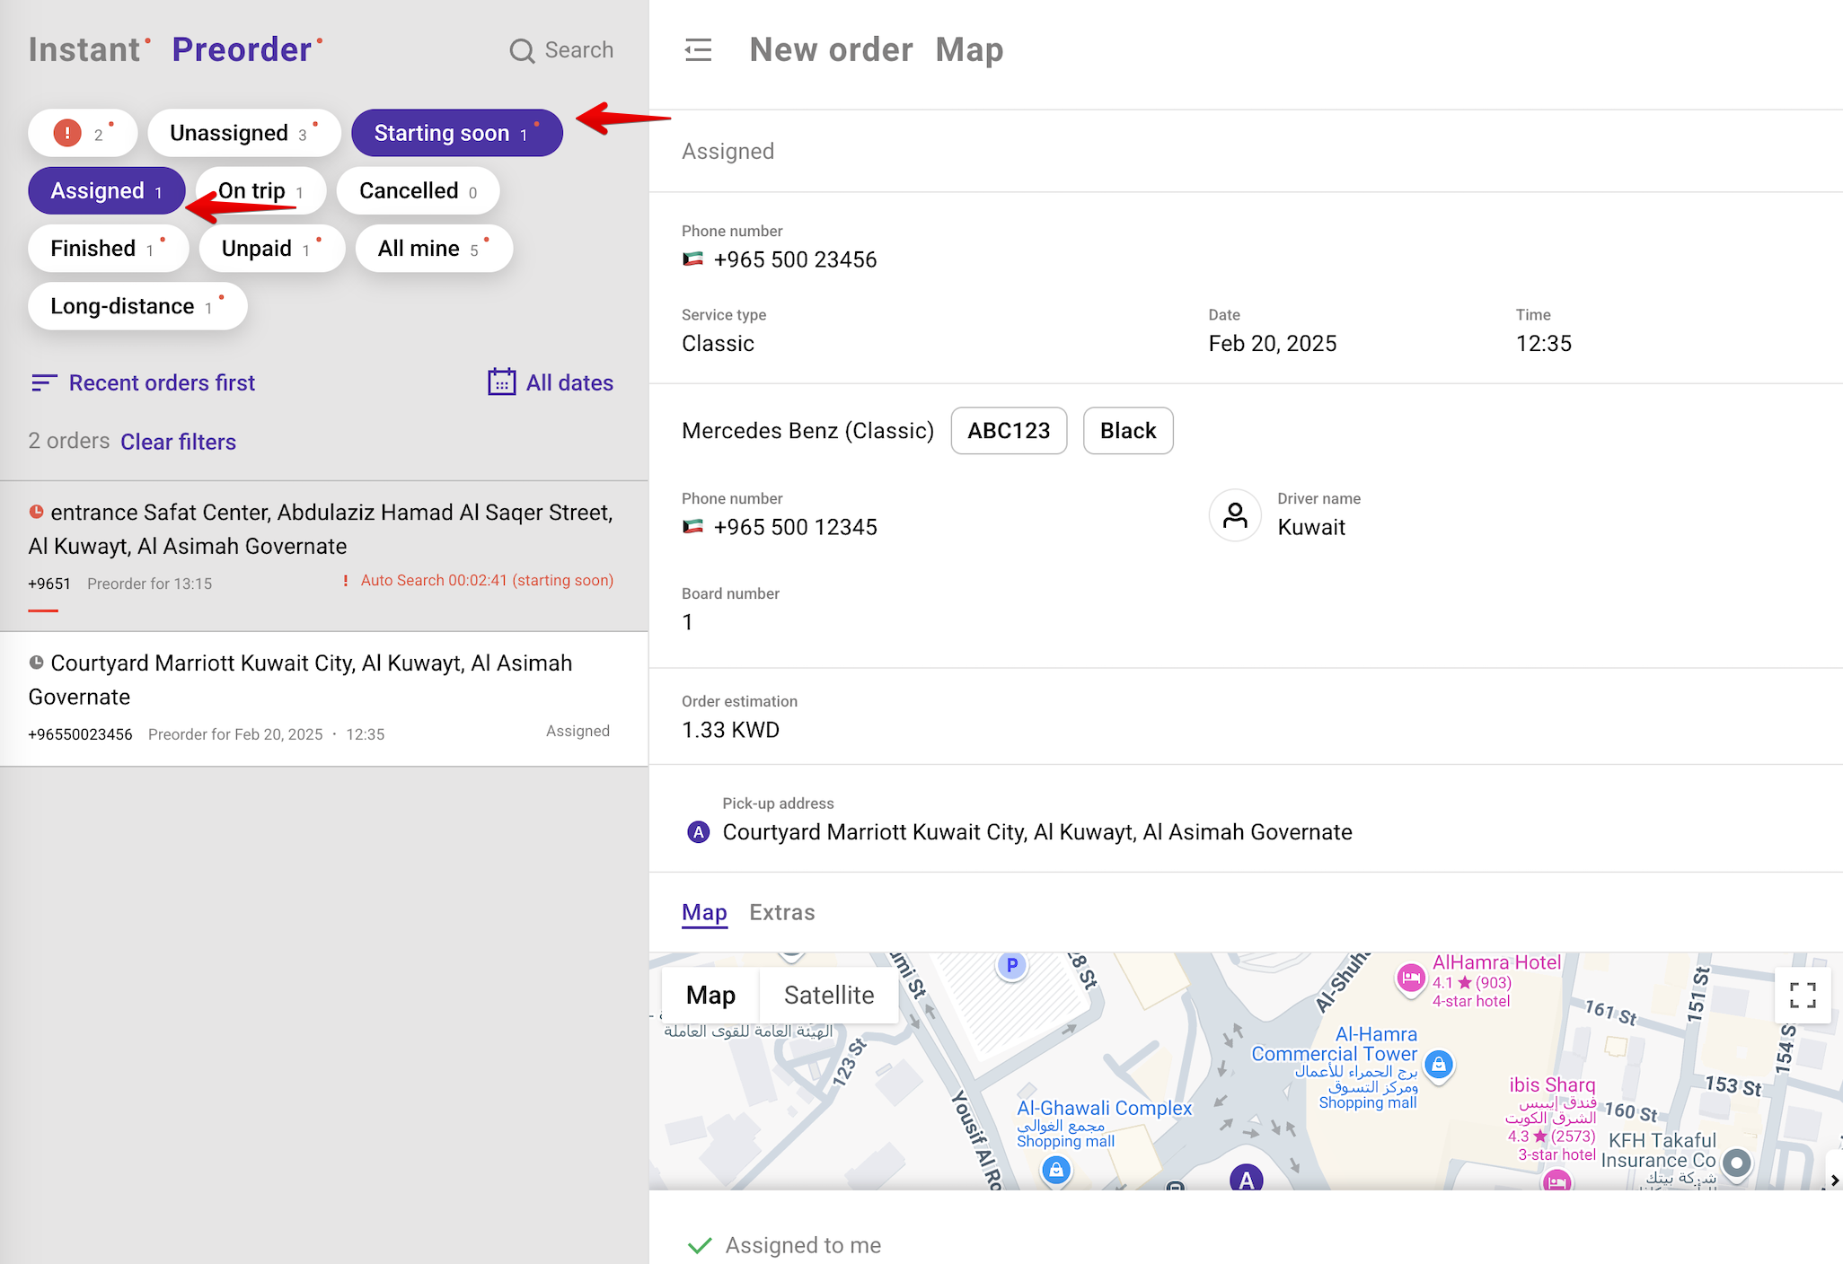Image resolution: width=1843 pixels, height=1264 pixels.
Task: Click the New order button
Action: 831,50
